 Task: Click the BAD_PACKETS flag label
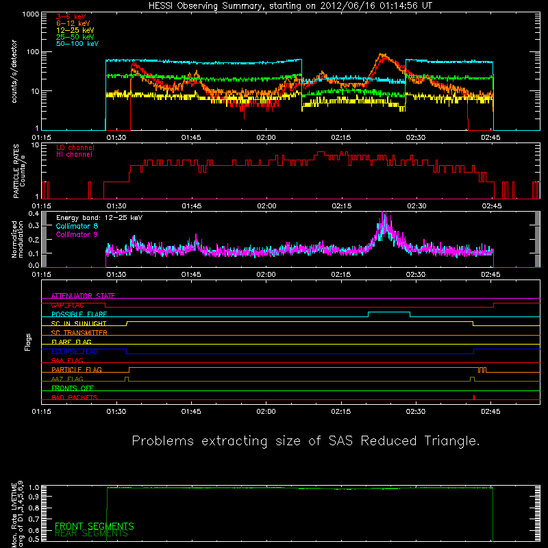(x=75, y=397)
